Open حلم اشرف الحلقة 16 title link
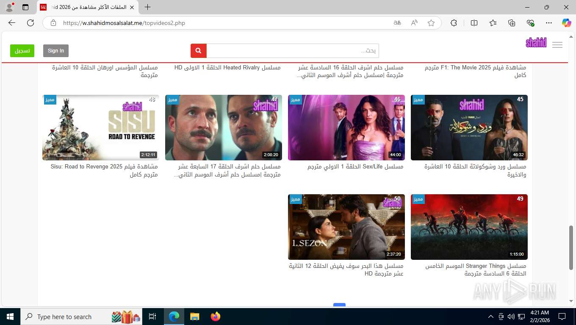This screenshot has width=576, height=325. click(350, 71)
